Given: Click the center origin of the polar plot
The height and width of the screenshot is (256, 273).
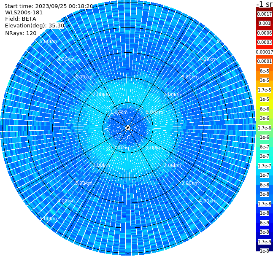Looking at the screenshot, I should [x=128, y=128].
